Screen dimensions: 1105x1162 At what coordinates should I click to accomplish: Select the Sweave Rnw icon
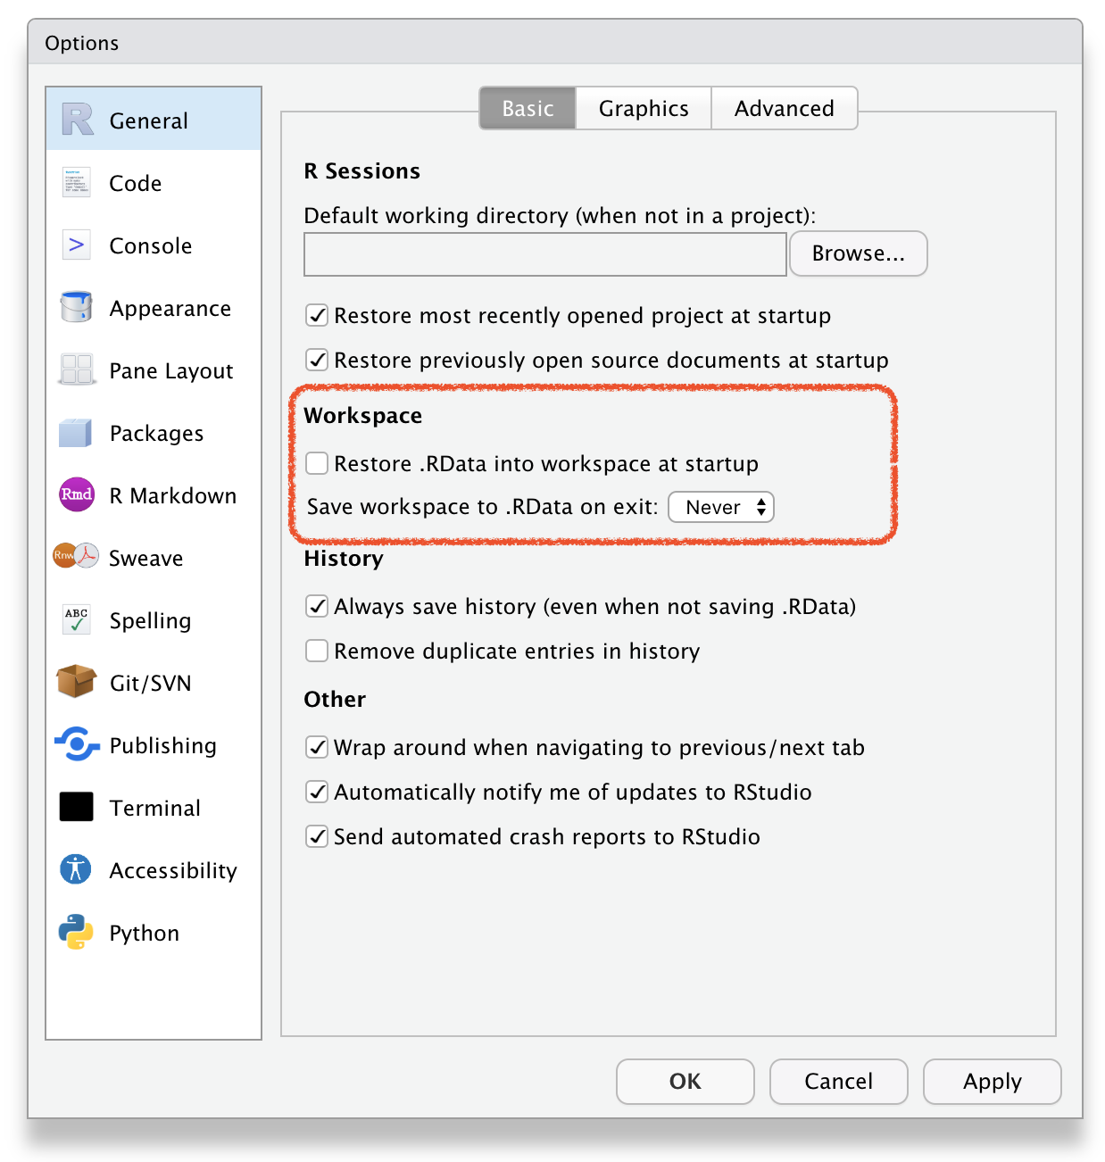click(76, 556)
